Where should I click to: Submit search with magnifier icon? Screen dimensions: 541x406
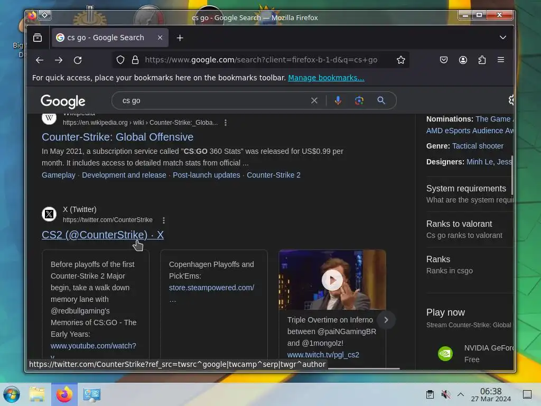pyautogui.click(x=381, y=100)
